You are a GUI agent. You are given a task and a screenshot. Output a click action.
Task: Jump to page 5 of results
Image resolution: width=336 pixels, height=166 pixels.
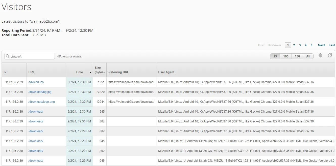pyautogui.click(x=311, y=45)
